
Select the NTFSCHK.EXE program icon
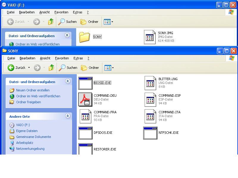coord(150,133)
